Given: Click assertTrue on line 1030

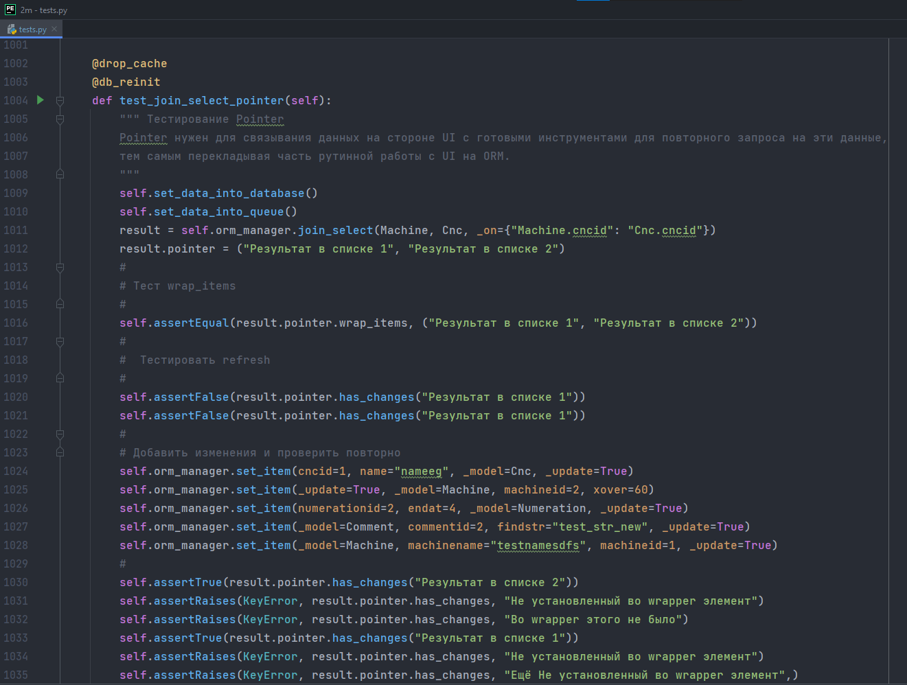Looking at the screenshot, I should (x=188, y=583).
